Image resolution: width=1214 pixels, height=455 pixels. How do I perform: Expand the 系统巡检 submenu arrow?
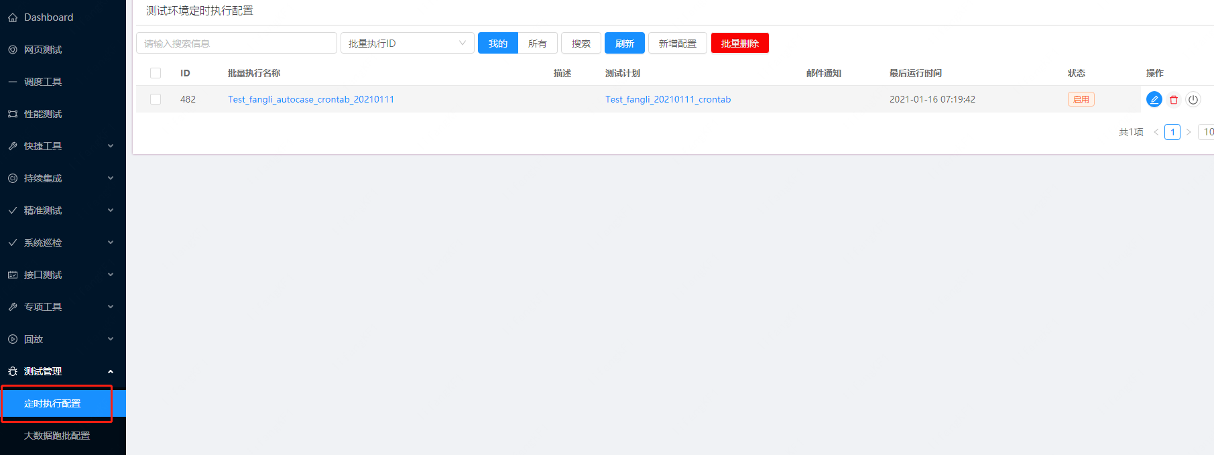click(x=111, y=243)
